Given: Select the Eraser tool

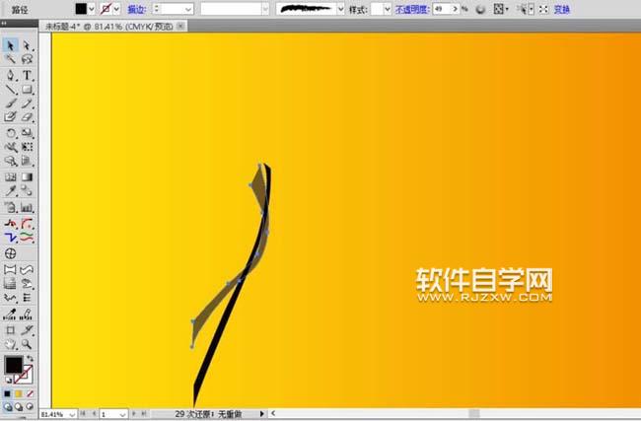Looking at the screenshot, I should pos(27,117).
